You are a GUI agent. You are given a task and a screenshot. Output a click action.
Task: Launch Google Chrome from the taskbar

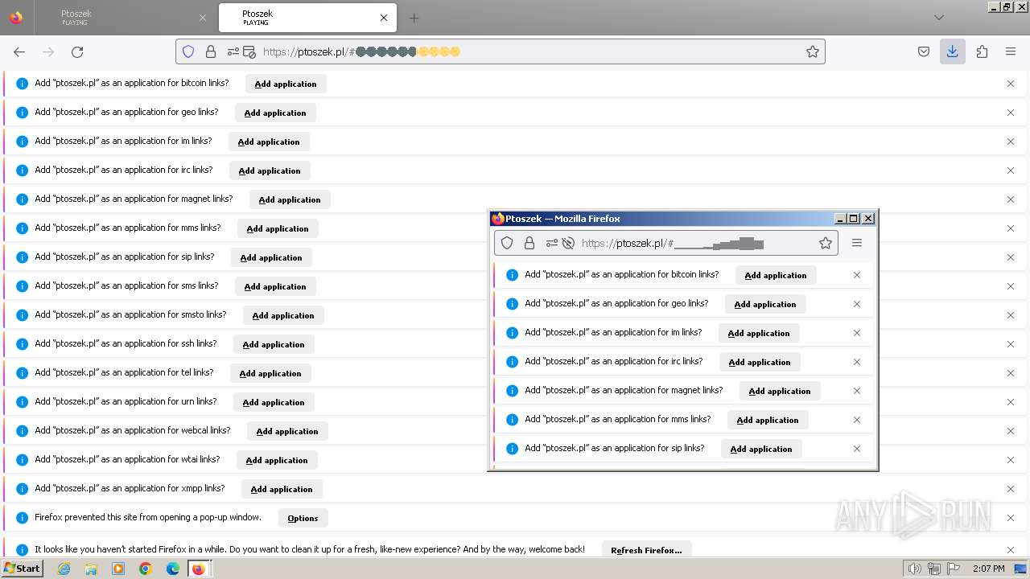(x=146, y=569)
